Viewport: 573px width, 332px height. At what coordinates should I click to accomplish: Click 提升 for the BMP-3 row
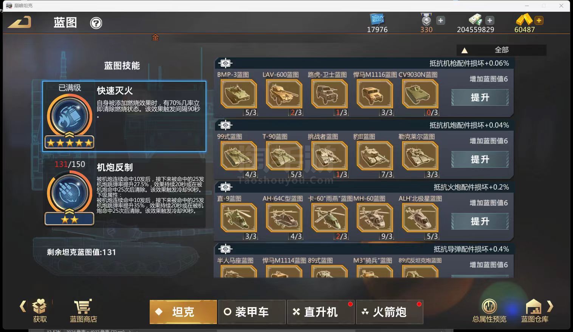480,97
